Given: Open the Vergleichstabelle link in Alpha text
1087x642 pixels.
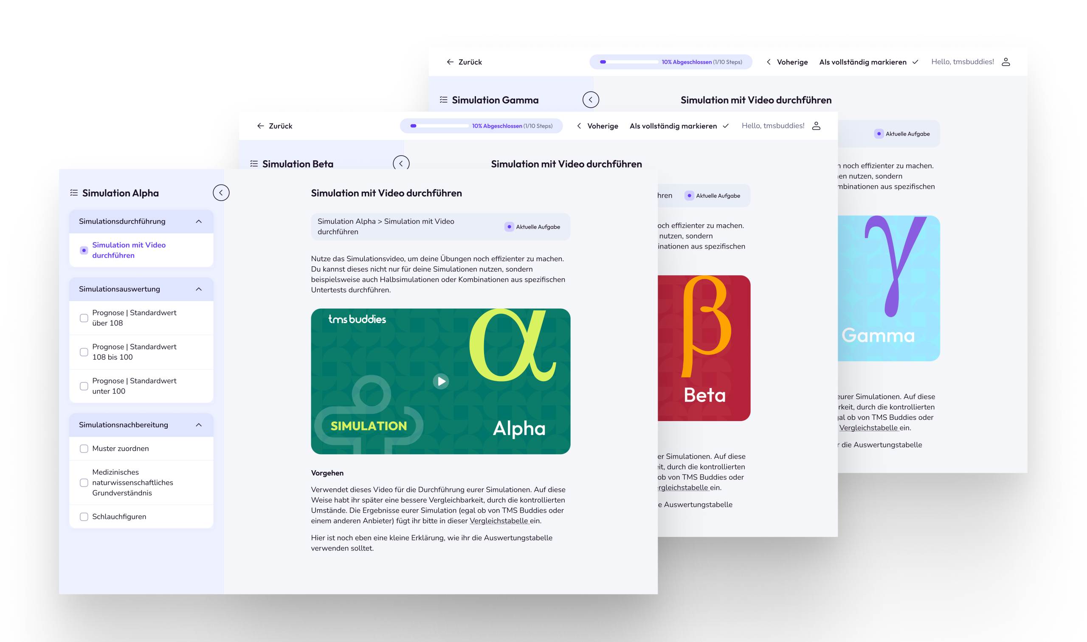Looking at the screenshot, I should click(498, 521).
